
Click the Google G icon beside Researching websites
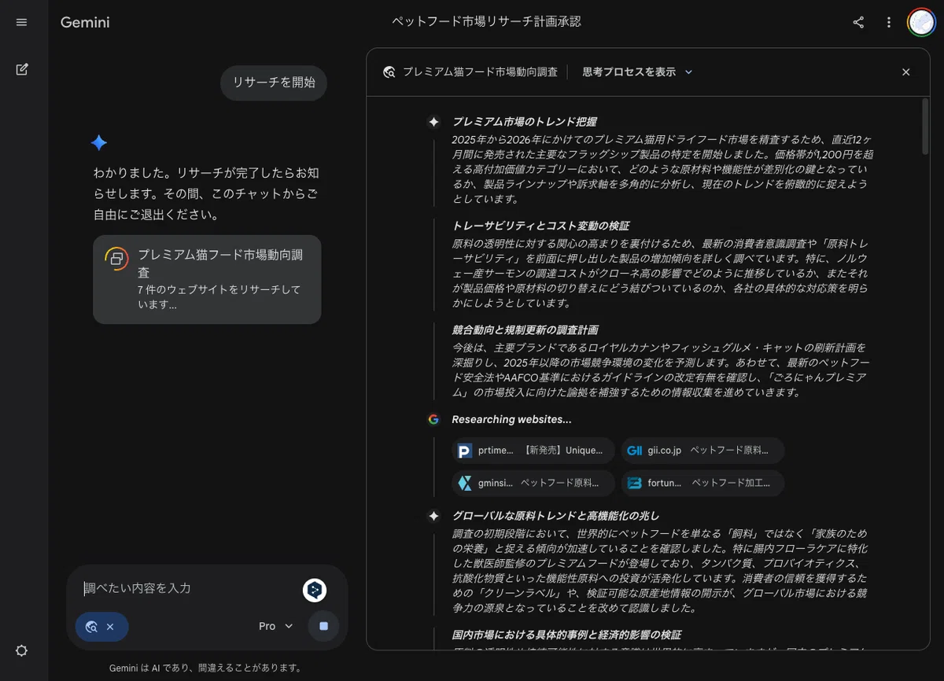tap(433, 419)
